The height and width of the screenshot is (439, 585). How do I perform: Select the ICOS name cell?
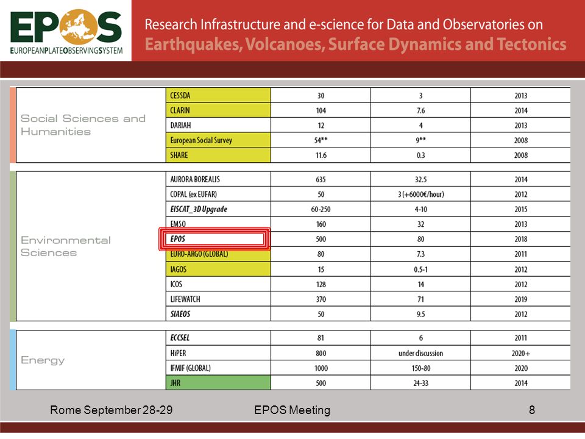click(218, 284)
